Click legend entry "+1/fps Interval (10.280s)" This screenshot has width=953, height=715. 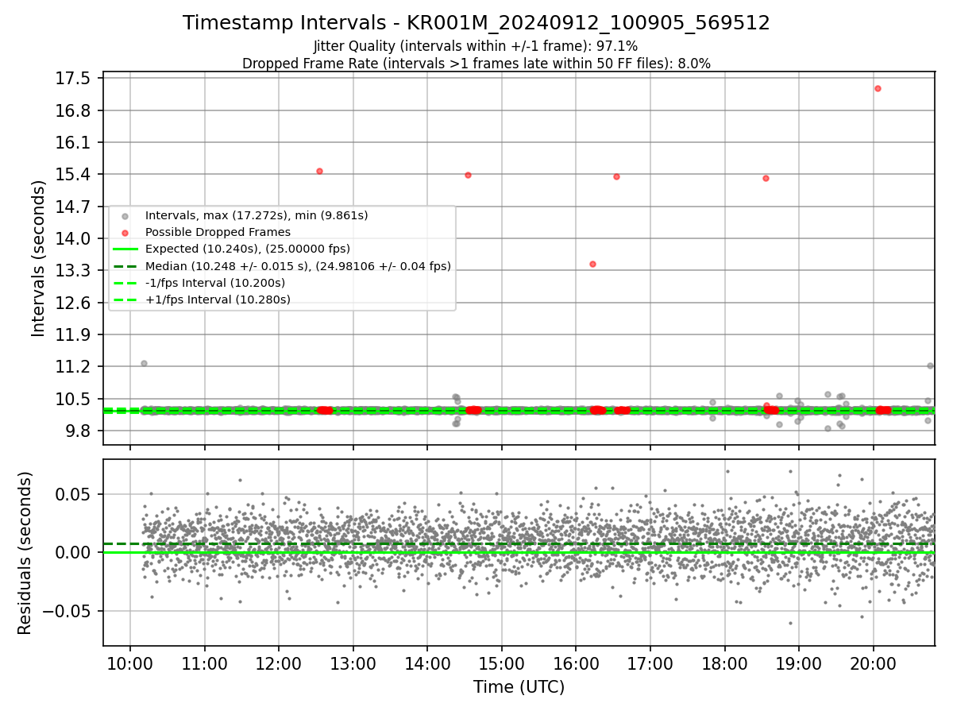pos(218,300)
